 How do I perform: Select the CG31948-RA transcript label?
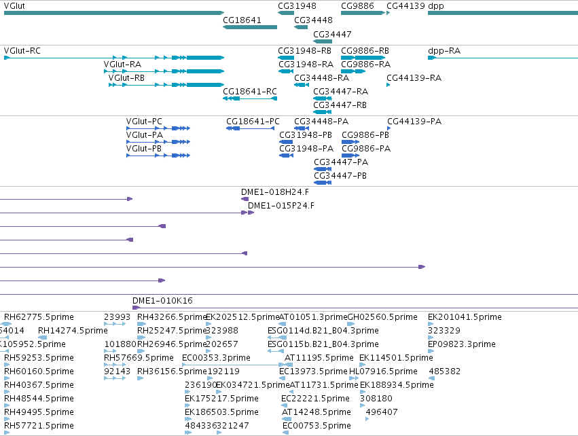click(306, 65)
